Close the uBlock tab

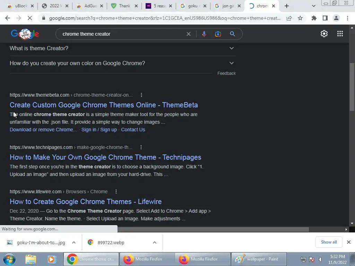(x=32, y=6)
